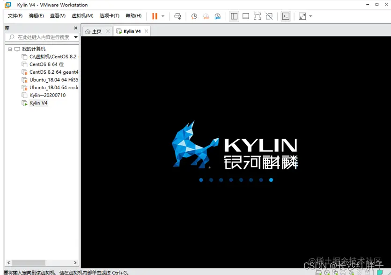Select the CentOS 8 64 位 virtual machine
The width and height of the screenshot is (391, 275).
pos(45,64)
